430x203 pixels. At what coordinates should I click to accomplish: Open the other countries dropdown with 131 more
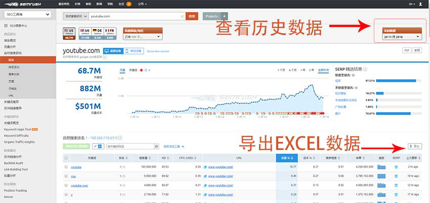click(143, 37)
